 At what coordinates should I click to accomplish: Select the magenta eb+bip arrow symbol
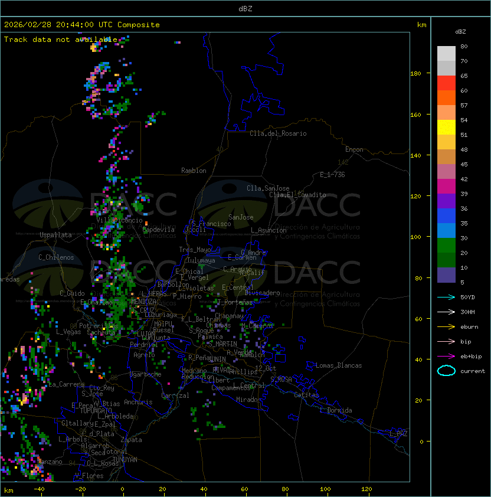[x=446, y=356]
